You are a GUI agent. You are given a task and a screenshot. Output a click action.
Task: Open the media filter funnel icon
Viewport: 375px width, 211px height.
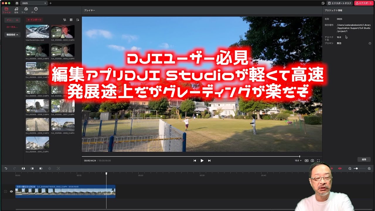pos(64,20)
